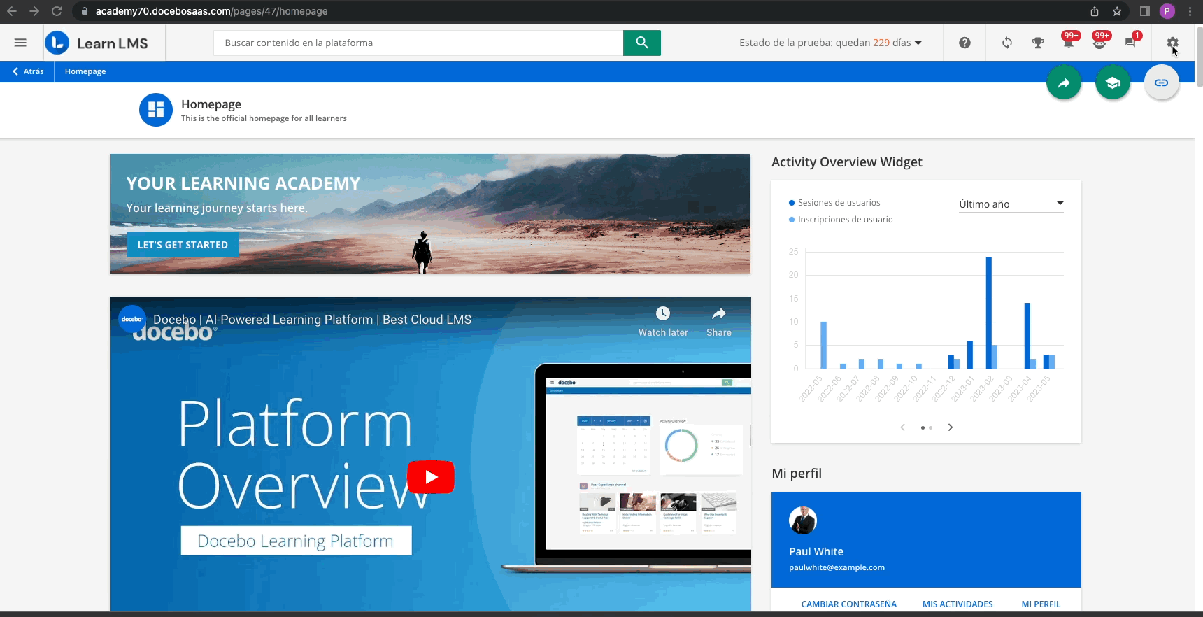The height and width of the screenshot is (617, 1203).
Task: Toggle Sesiones de usuarios legend series
Action: (834, 203)
